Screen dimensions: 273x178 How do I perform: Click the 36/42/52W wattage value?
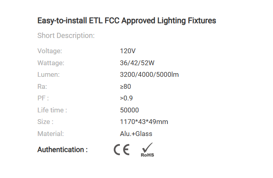(x=137, y=63)
